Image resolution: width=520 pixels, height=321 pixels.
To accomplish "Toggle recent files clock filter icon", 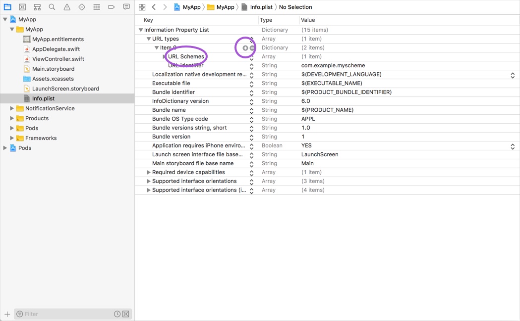I will 117,314.
